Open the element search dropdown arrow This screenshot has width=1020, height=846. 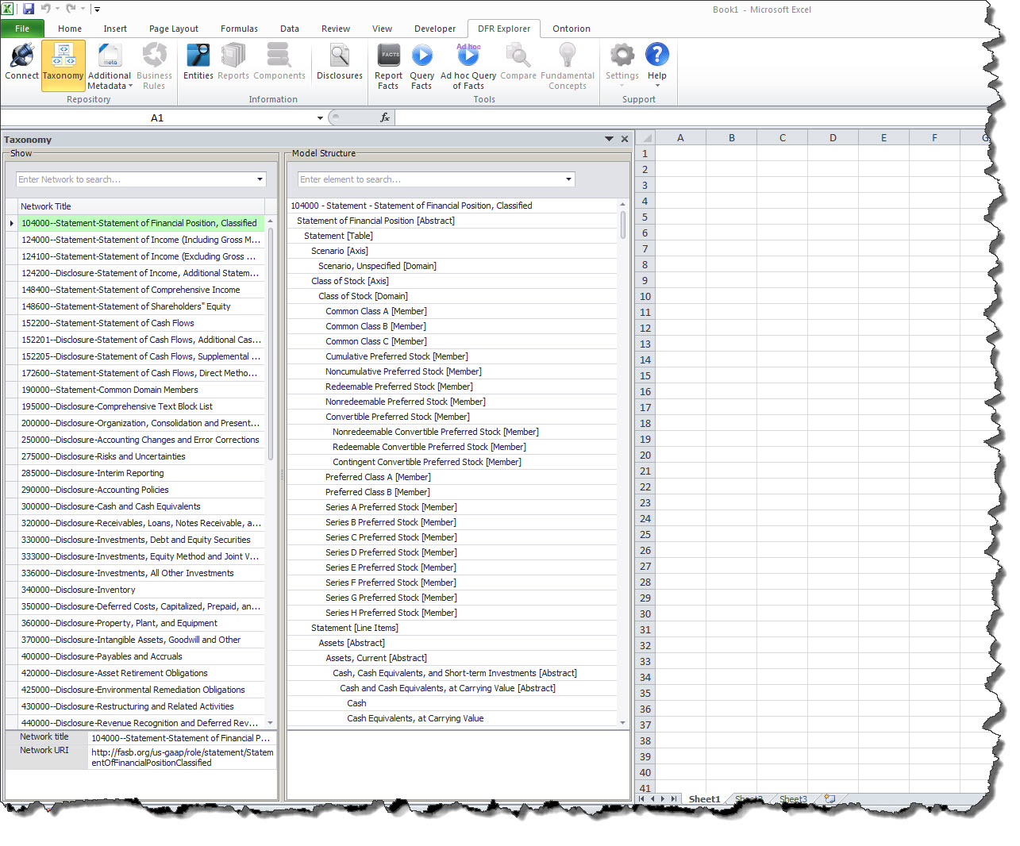coord(568,179)
